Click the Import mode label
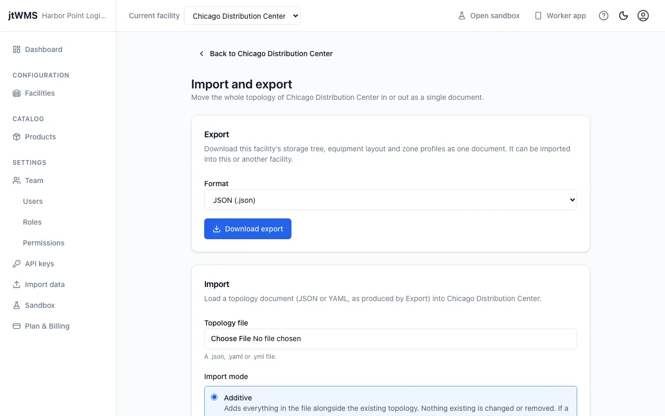 226,376
